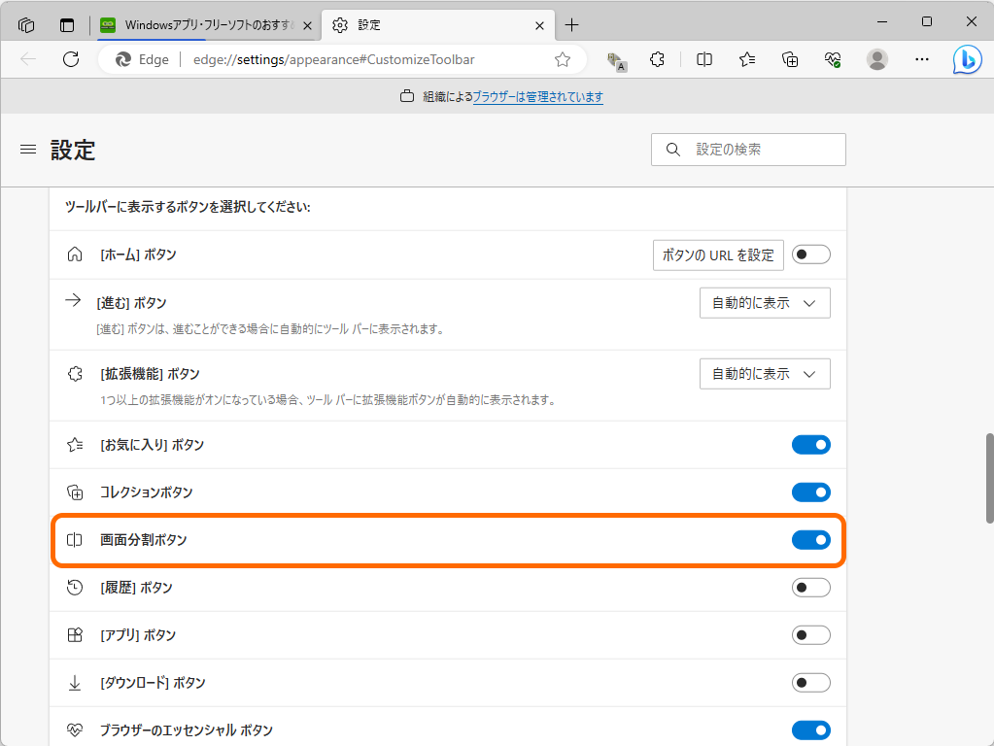Screen dimensions: 994x746
Task: Click the search magnifier icon in settings
Action: pyautogui.click(x=673, y=150)
